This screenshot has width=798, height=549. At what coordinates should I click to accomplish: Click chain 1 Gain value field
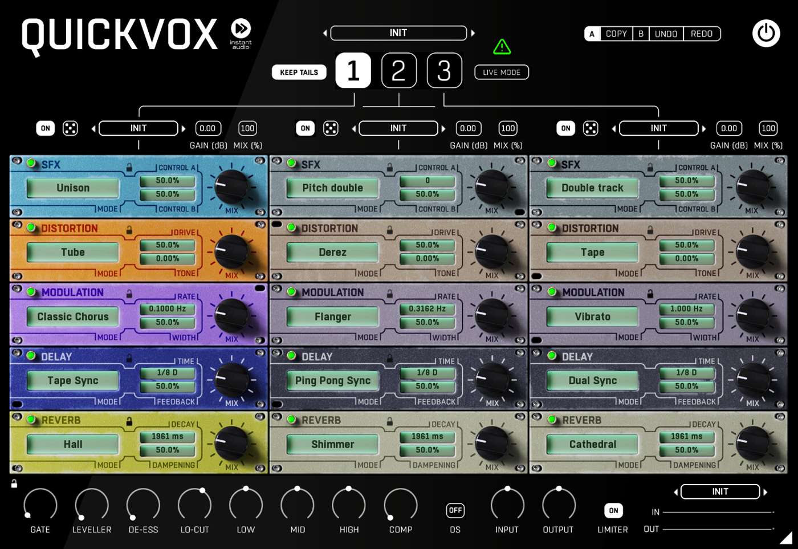click(207, 128)
